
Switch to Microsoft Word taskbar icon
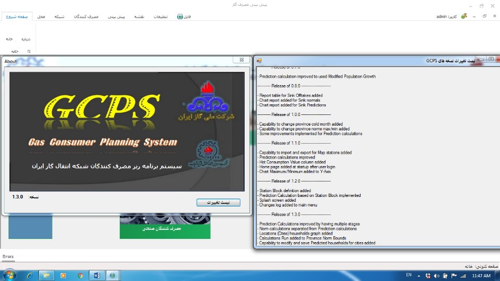97,276
